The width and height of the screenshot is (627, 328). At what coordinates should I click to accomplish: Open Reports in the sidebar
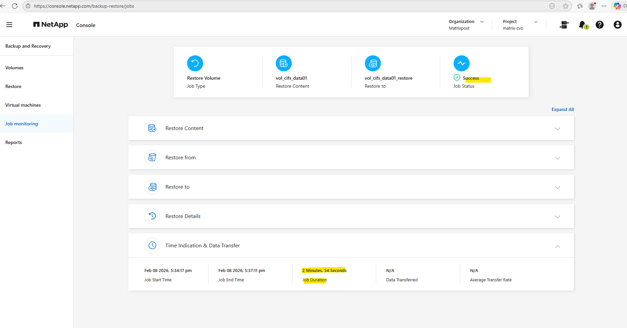(x=14, y=142)
